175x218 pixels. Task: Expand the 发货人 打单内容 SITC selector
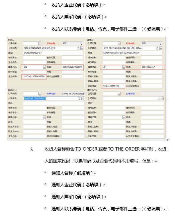coord(82,43)
